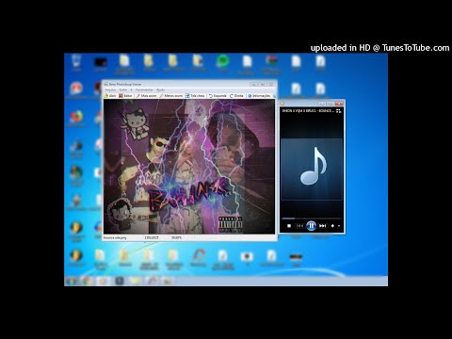Click the Media Player seek bar

(x=312, y=218)
